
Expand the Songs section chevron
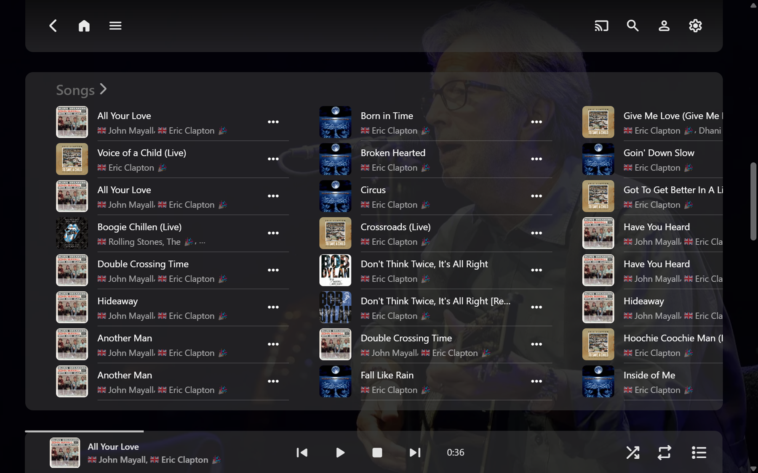coord(103,89)
